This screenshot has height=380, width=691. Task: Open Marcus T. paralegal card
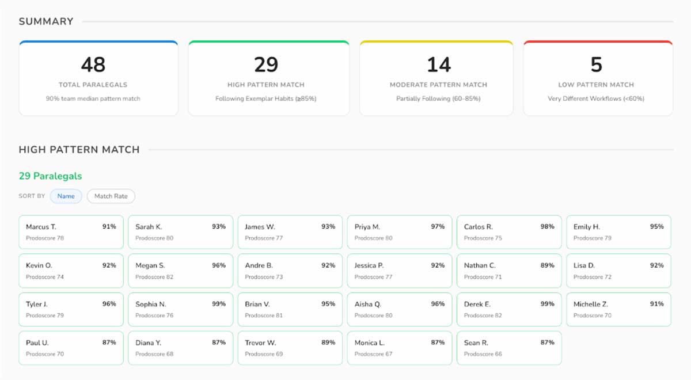point(71,232)
